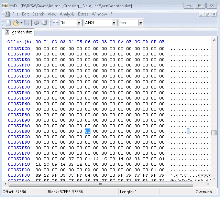The image size is (220, 197).
Task: Open the bytes per row 16 dropdown
Action: click(x=79, y=23)
